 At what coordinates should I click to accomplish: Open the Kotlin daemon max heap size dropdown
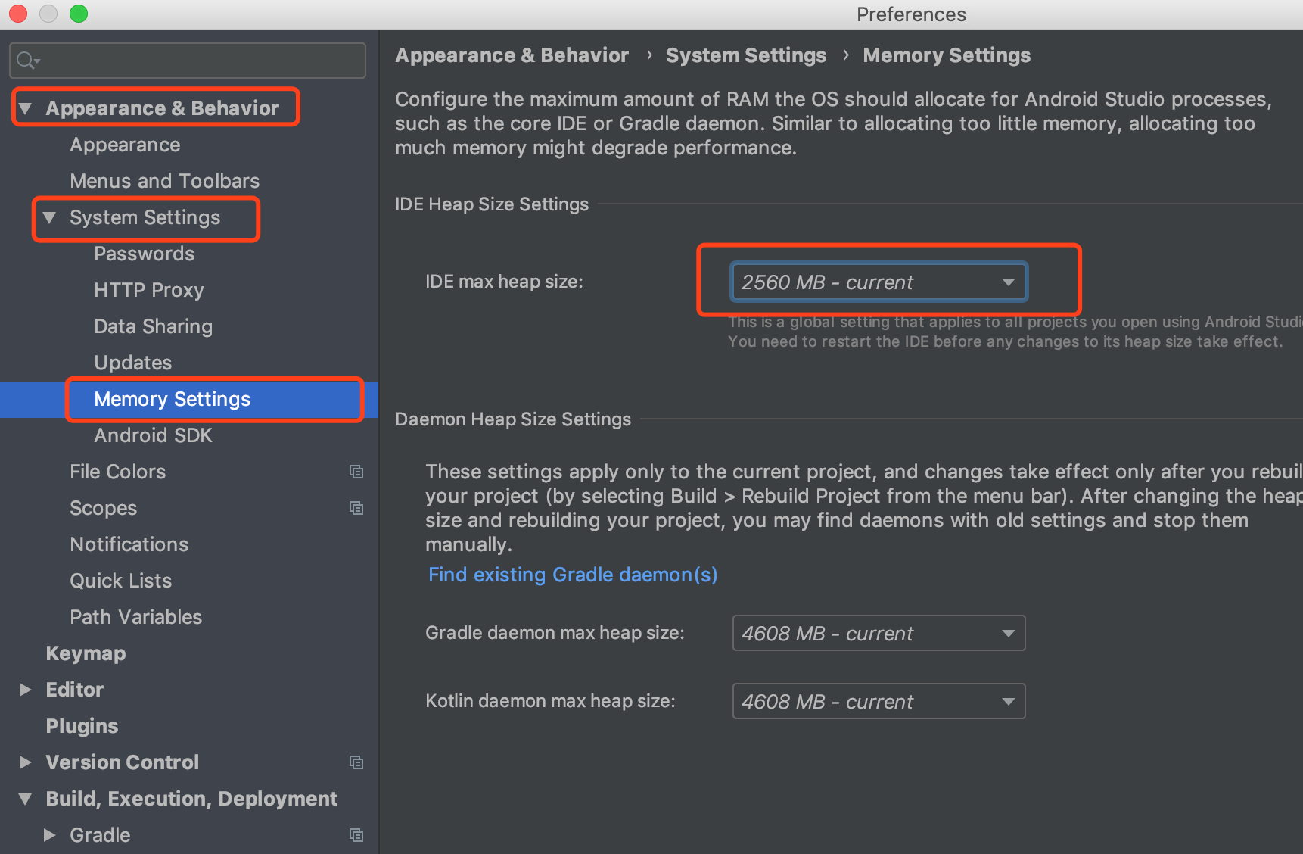(x=878, y=702)
